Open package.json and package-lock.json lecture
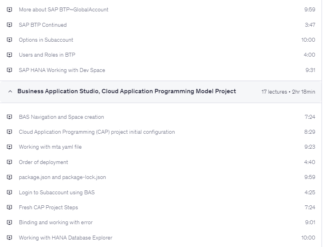Screen dimensions: 331x247 pos(62,177)
